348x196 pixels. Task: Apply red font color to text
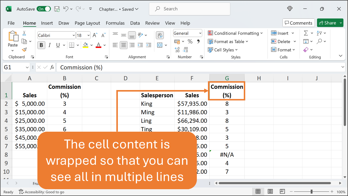click(x=99, y=45)
